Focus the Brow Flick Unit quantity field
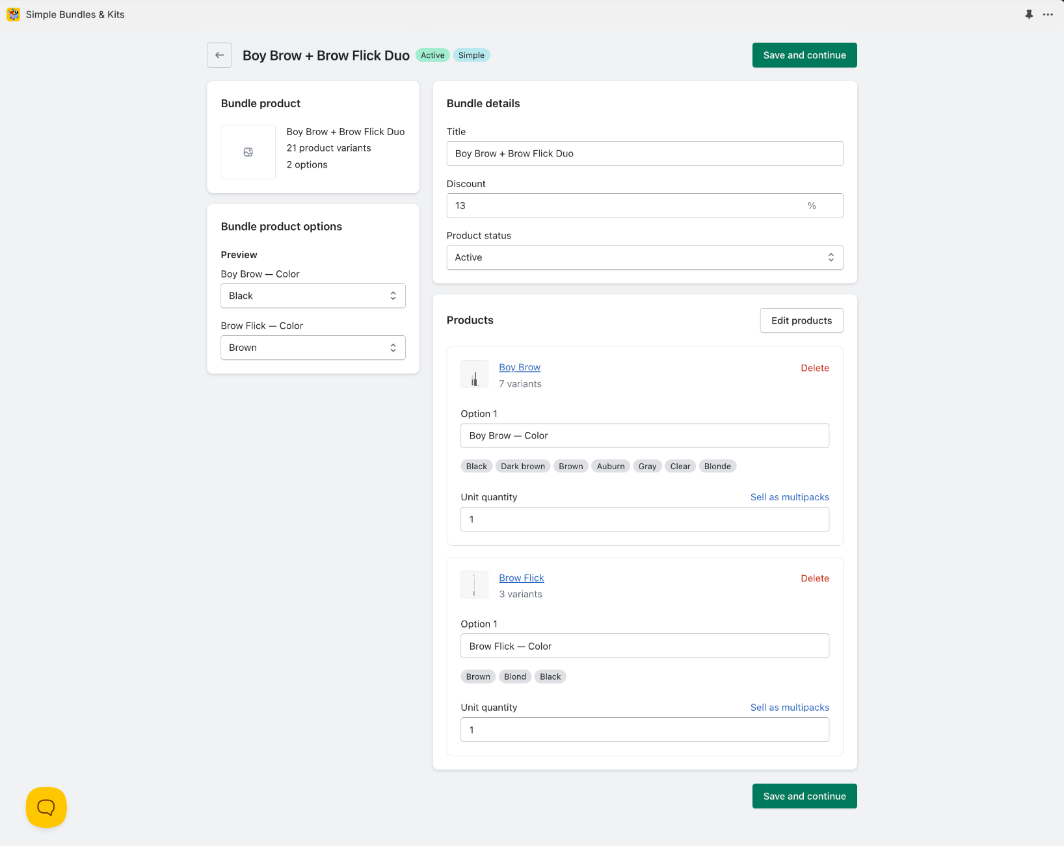This screenshot has height=846, width=1064. [x=645, y=730]
